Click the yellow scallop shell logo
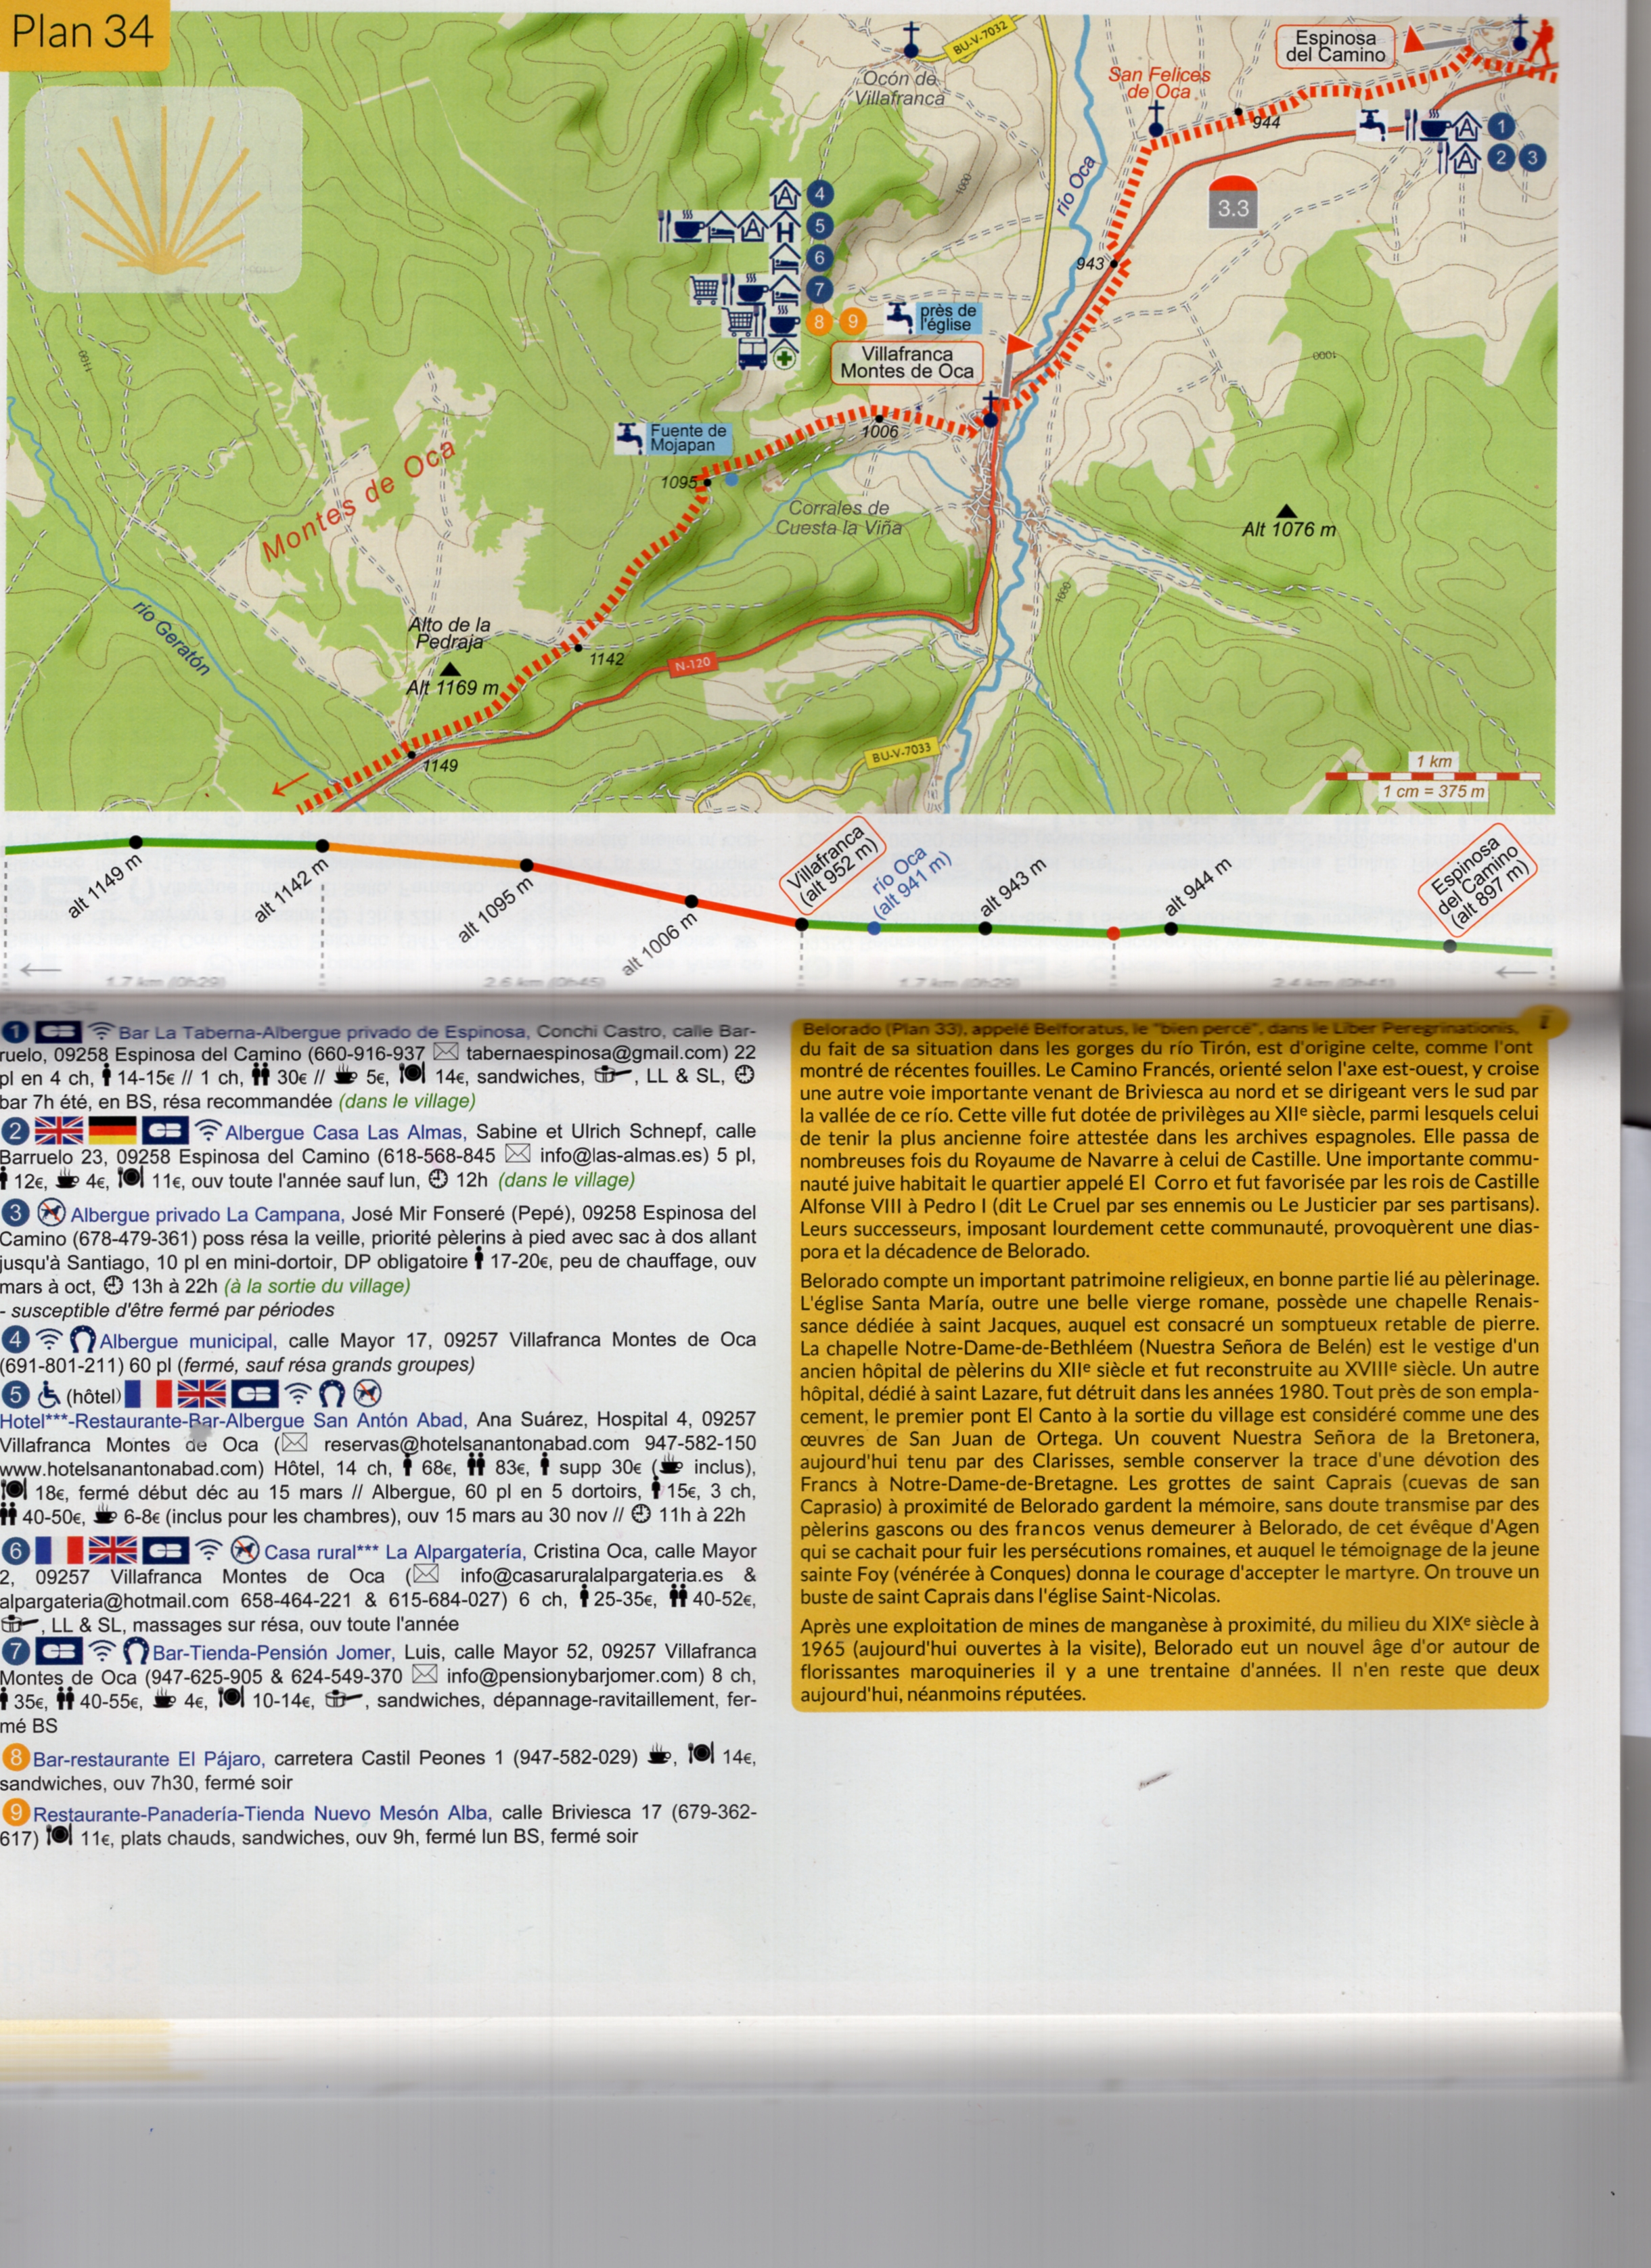1651x2268 pixels. [x=162, y=193]
